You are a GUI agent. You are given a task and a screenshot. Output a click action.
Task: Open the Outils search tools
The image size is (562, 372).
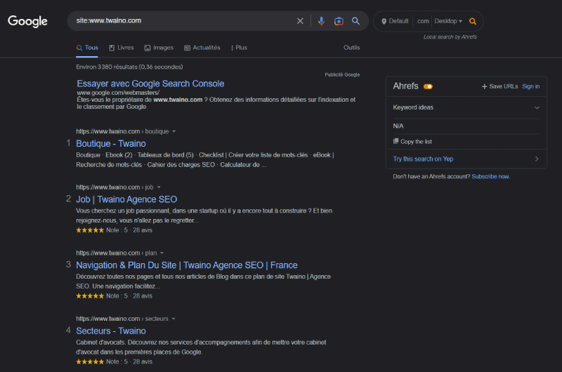pos(352,48)
